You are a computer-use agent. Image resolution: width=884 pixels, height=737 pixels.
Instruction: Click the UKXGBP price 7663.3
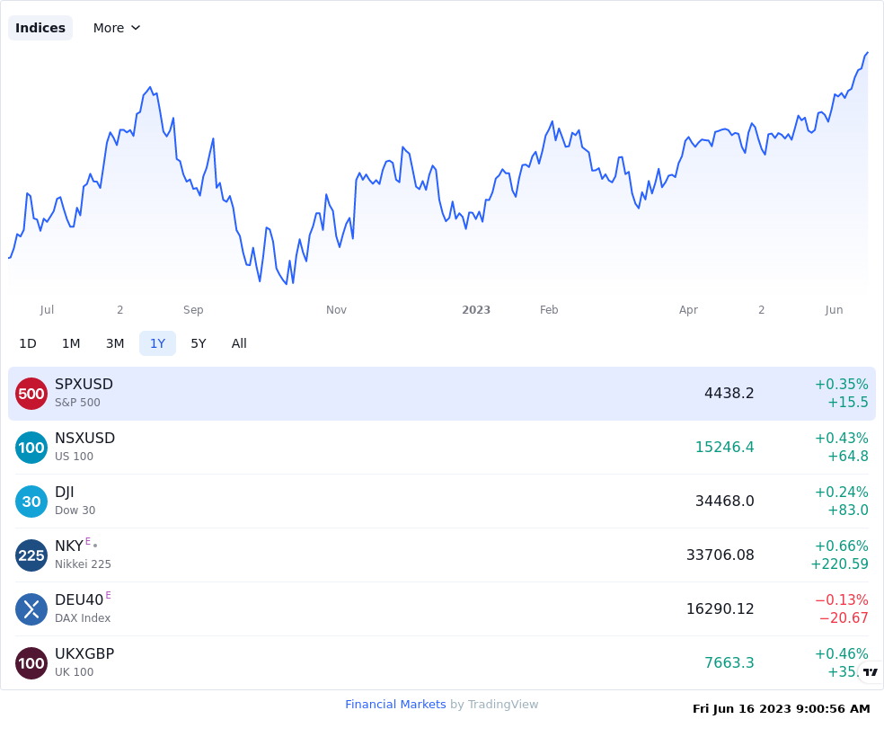coord(729,662)
